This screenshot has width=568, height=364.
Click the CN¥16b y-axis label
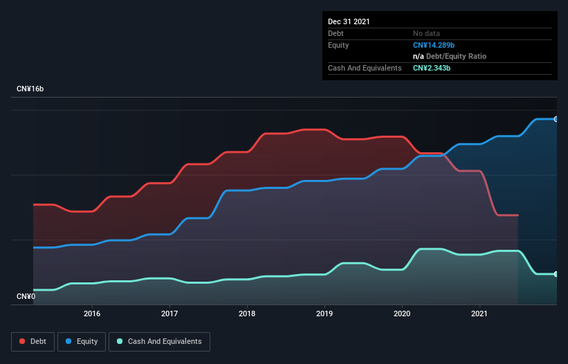pyautogui.click(x=30, y=89)
